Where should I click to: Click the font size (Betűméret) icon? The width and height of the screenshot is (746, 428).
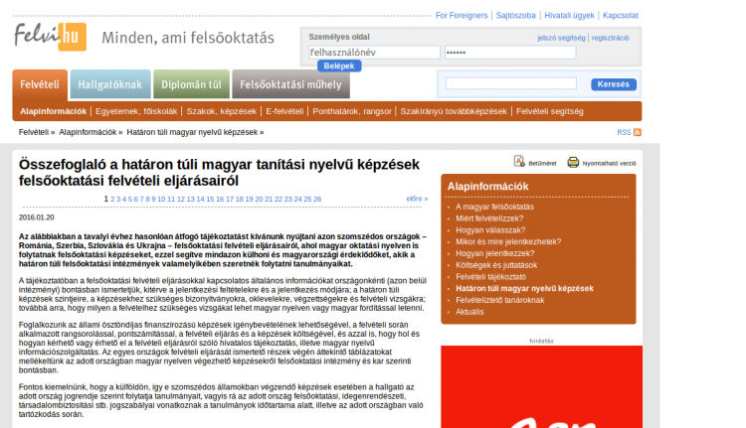(519, 162)
